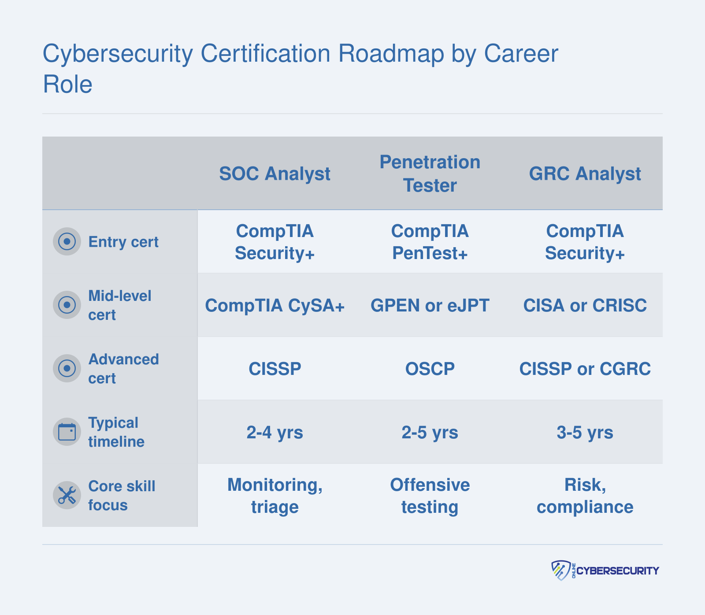Click the Typical timeline calendar icon
The height and width of the screenshot is (615, 705).
click(67, 432)
